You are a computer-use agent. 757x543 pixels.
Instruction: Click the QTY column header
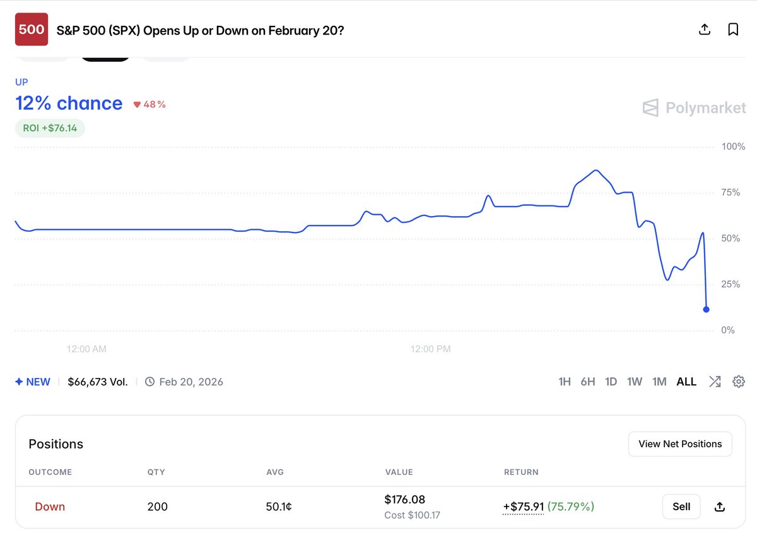tap(156, 472)
